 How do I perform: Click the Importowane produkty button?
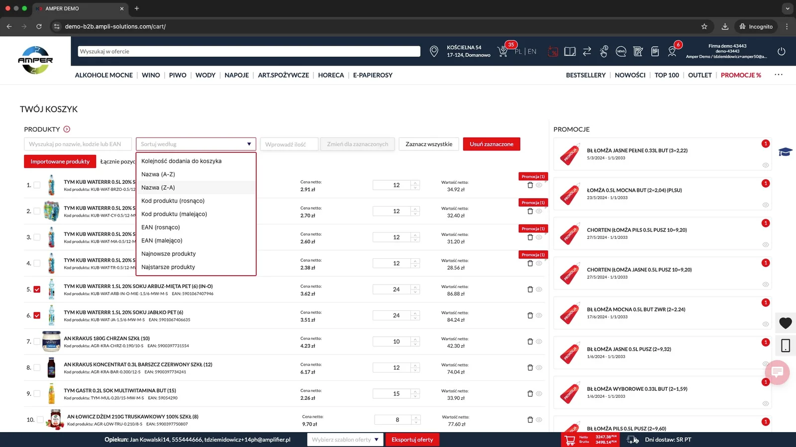pyautogui.click(x=60, y=161)
